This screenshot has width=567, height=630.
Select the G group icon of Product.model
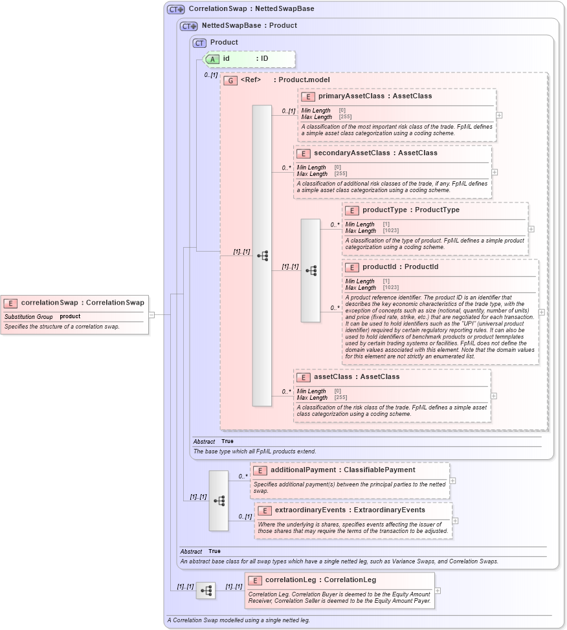(x=230, y=80)
